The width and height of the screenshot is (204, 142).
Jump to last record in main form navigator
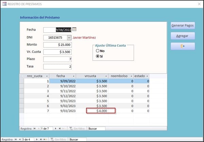click(41, 140)
